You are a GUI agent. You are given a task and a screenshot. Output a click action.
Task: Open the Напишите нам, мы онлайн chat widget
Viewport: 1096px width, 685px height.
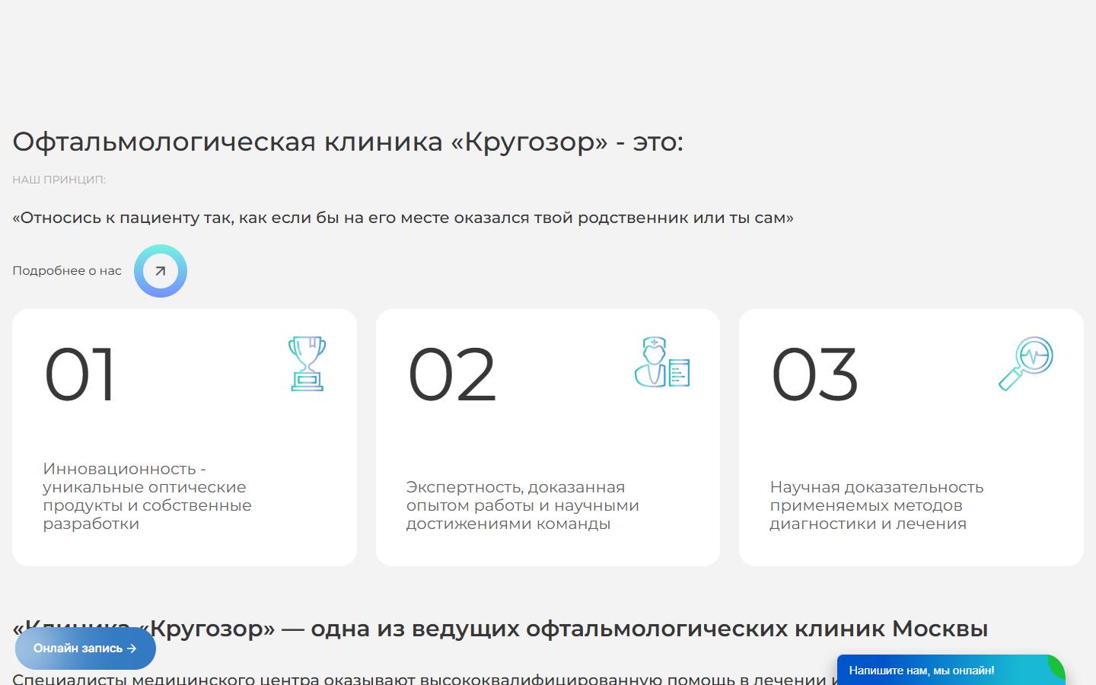tap(951, 671)
